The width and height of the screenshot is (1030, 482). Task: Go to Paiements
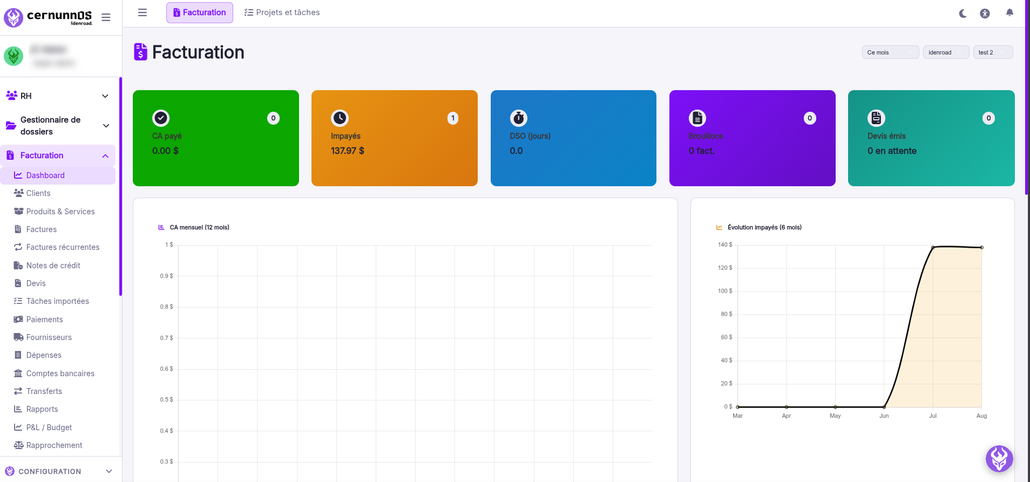pyautogui.click(x=58, y=320)
